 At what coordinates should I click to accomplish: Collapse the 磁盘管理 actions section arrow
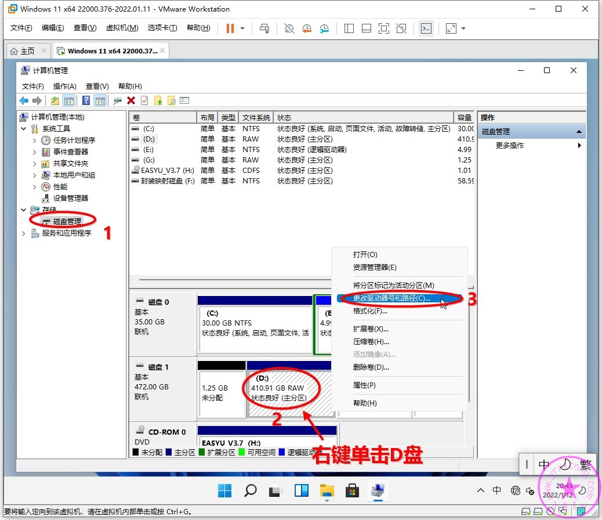point(579,131)
